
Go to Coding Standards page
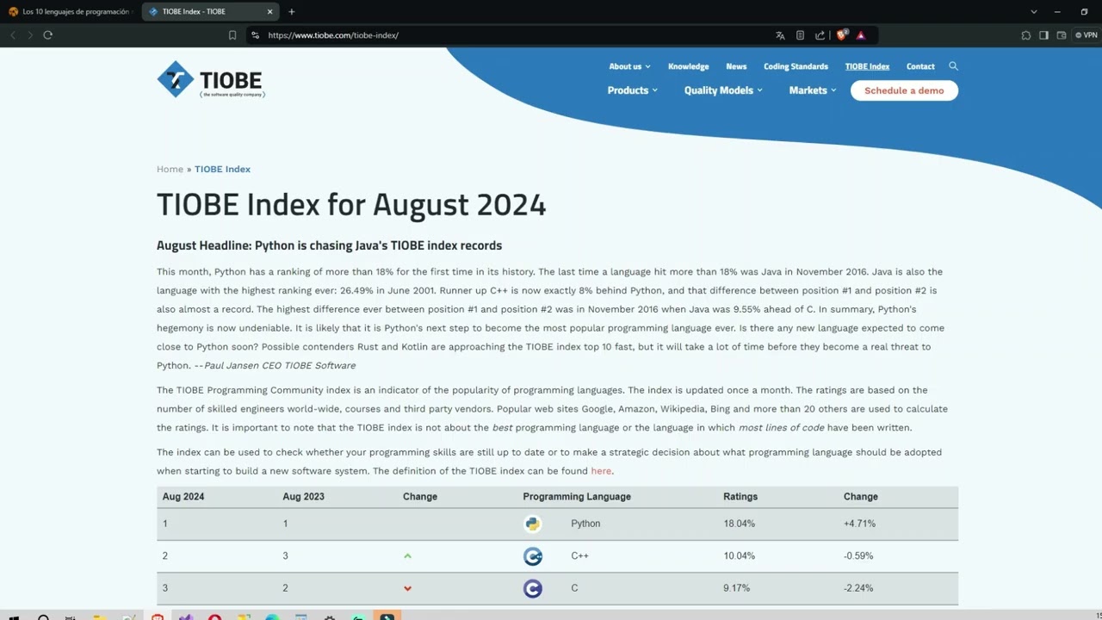click(796, 66)
